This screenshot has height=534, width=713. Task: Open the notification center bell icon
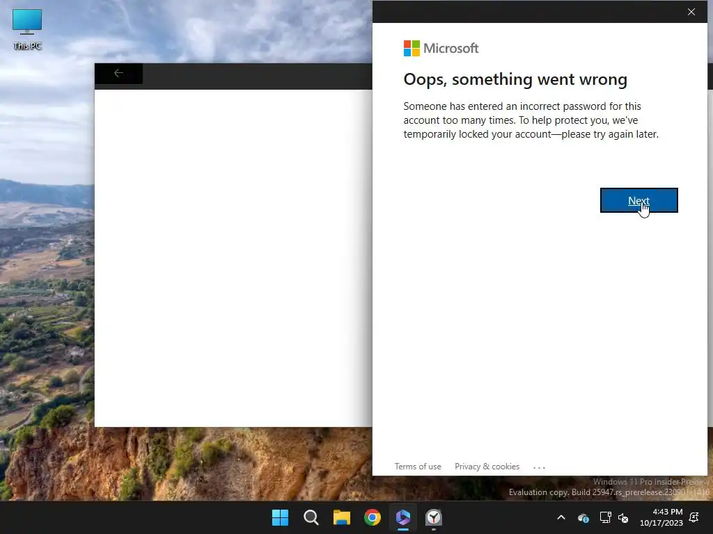(694, 517)
